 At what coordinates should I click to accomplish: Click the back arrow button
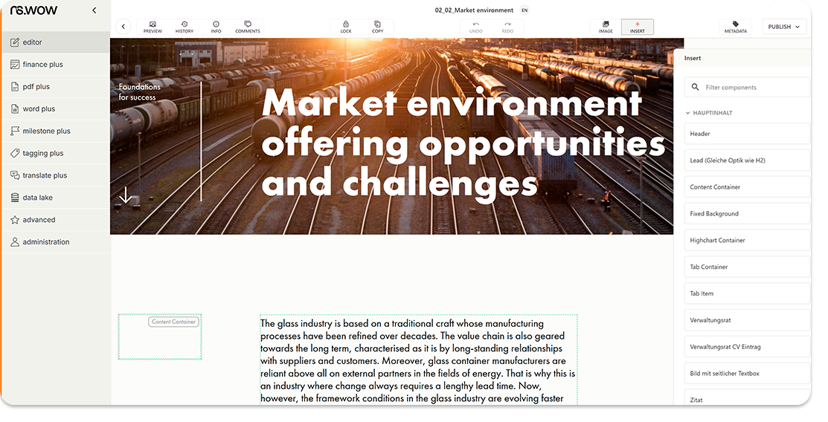coord(123,27)
